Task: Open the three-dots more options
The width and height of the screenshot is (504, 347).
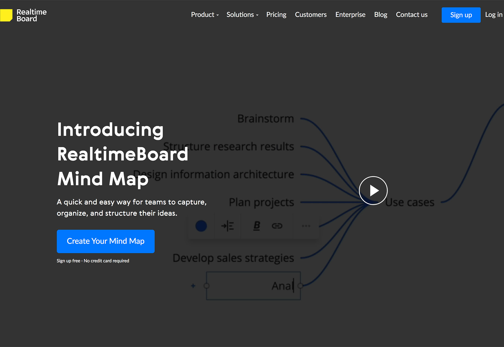Action: (x=306, y=226)
